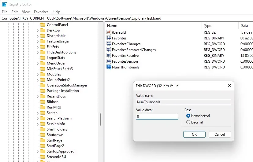This screenshot has height=162, width=253.
Task: Select the HideDesktopIcons folder icon
Action: [43, 52]
